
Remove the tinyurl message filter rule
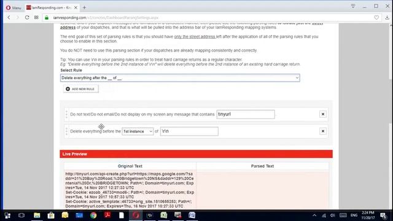click(x=323, y=114)
